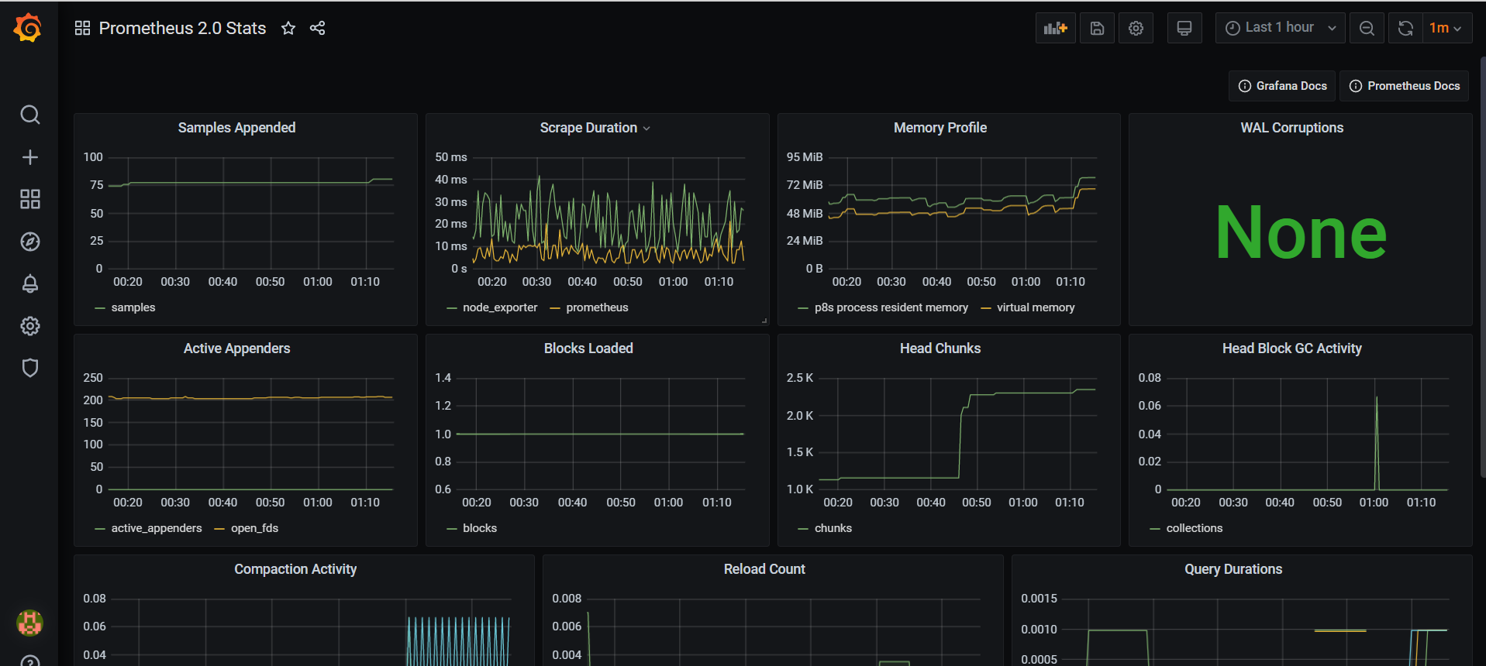Image resolution: width=1486 pixels, height=666 pixels.
Task: Cycle view mode with monitor icon
Action: (x=1184, y=28)
